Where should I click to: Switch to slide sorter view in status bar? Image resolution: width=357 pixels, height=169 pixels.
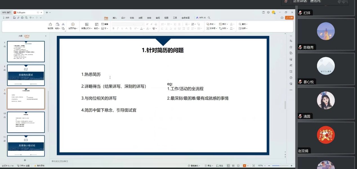pos(232,166)
